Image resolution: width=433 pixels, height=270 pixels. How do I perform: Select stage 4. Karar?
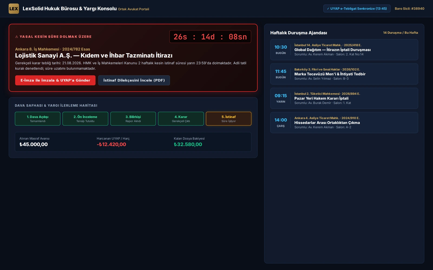point(181,119)
